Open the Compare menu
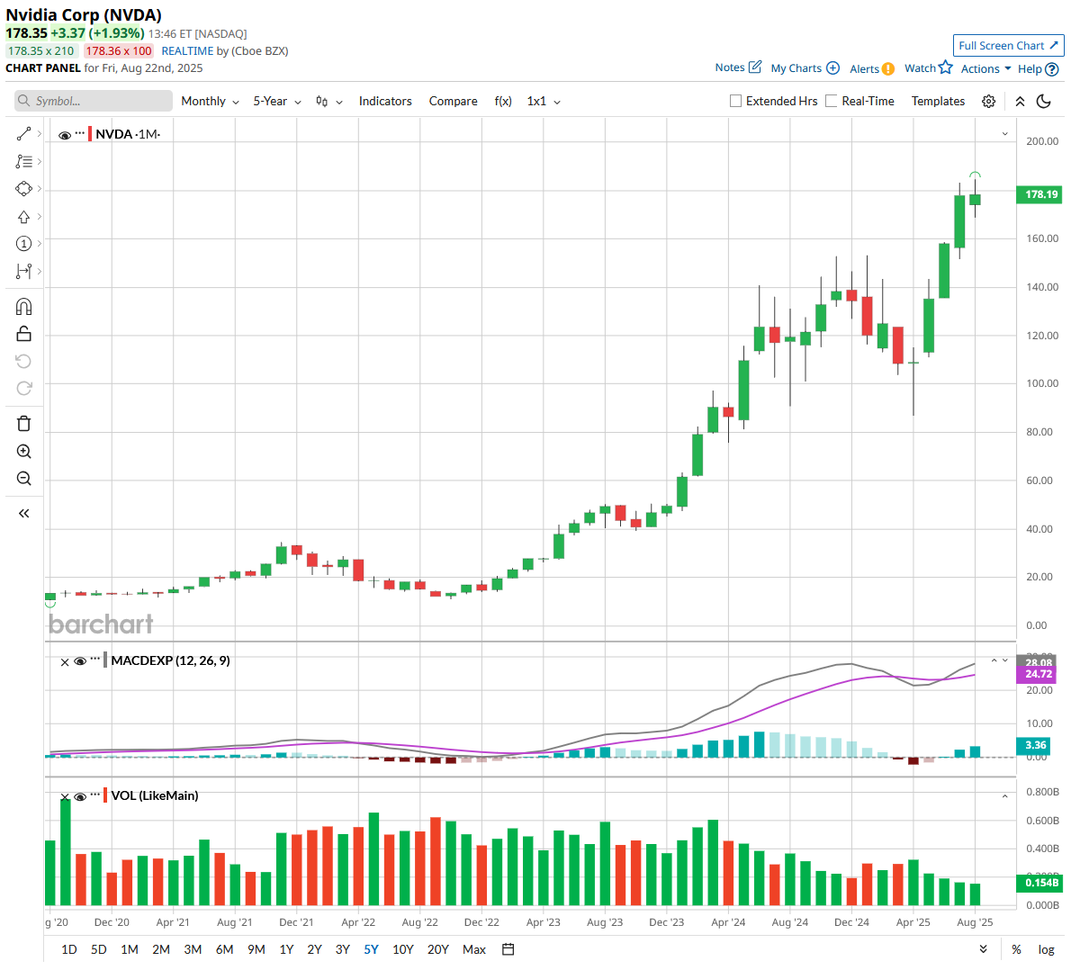The image size is (1071, 970). (x=453, y=101)
